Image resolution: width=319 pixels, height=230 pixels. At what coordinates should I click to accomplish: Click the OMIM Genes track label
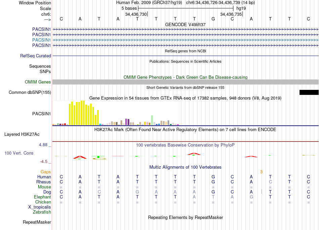(38, 82)
